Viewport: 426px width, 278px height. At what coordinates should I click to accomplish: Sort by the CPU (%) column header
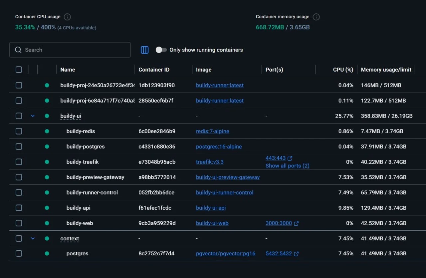[x=343, y=70]
